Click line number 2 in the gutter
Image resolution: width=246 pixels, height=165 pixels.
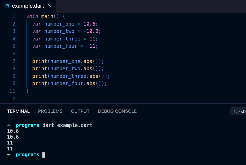pos(14,24)
